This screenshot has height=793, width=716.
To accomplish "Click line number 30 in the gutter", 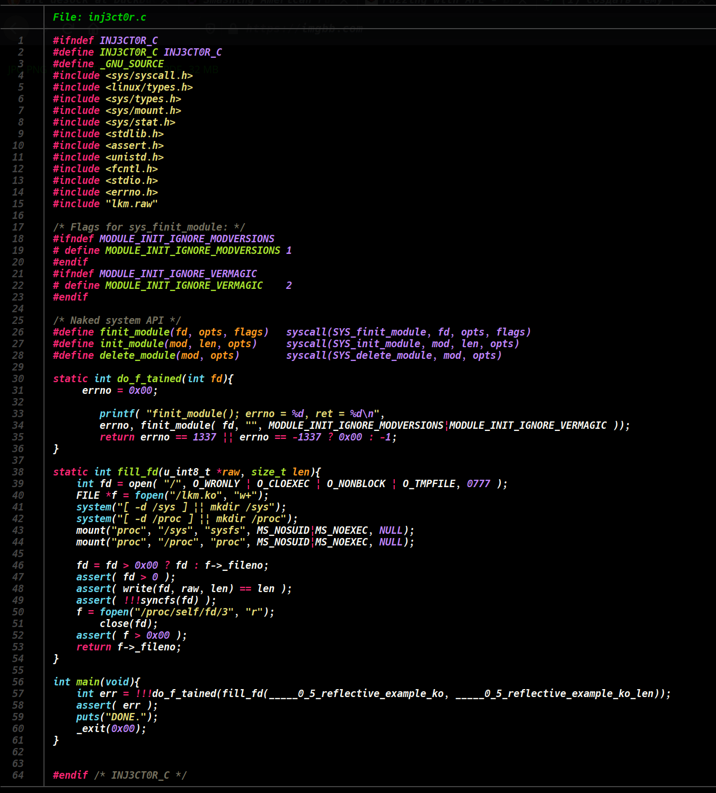I will pos(18,378).
